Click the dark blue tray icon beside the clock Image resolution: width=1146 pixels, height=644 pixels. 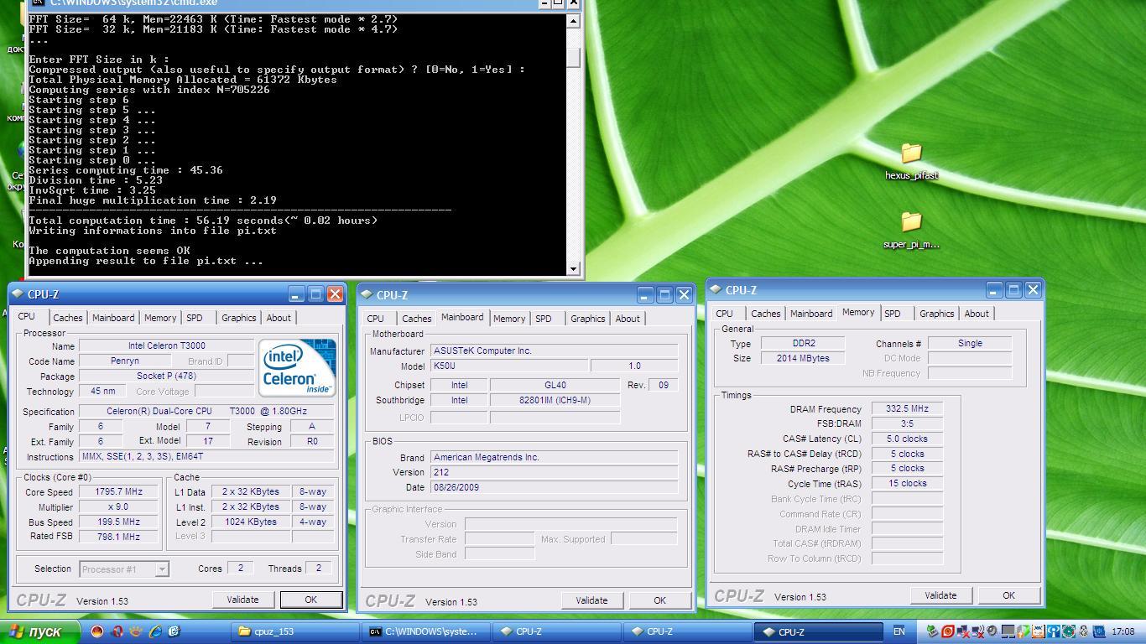coord(1099,631)
